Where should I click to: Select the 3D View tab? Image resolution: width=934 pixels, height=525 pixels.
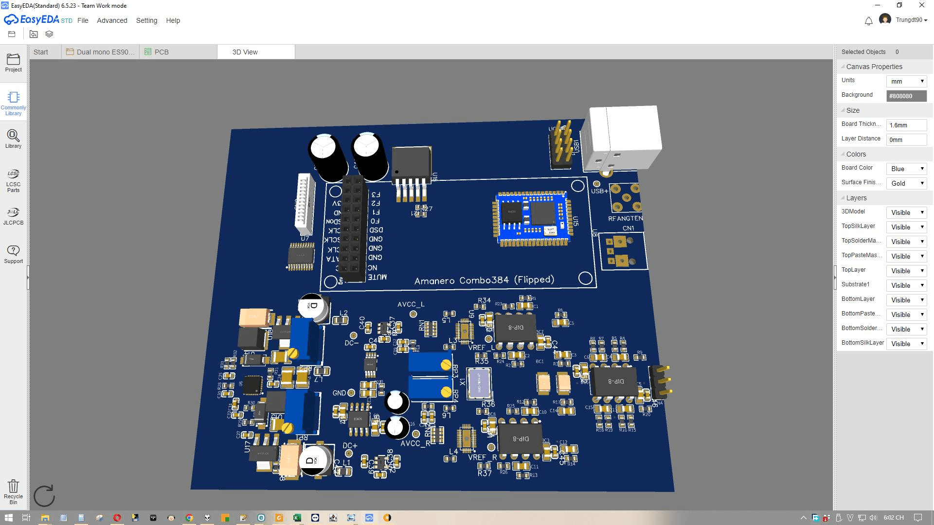(256, 52)
